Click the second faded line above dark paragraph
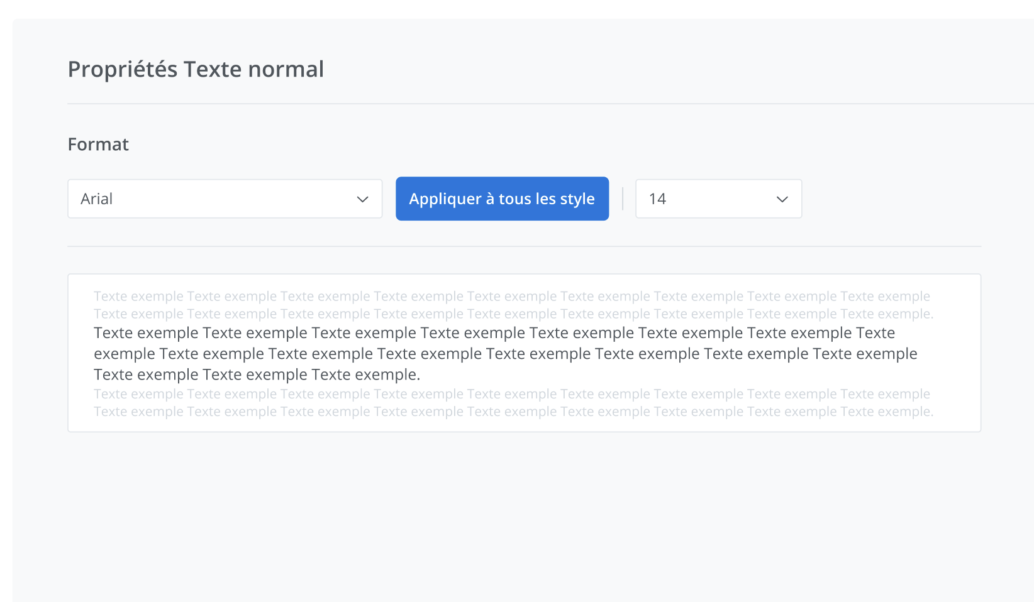Screen dimensions: 1034x602 click(x=513, y=314)
